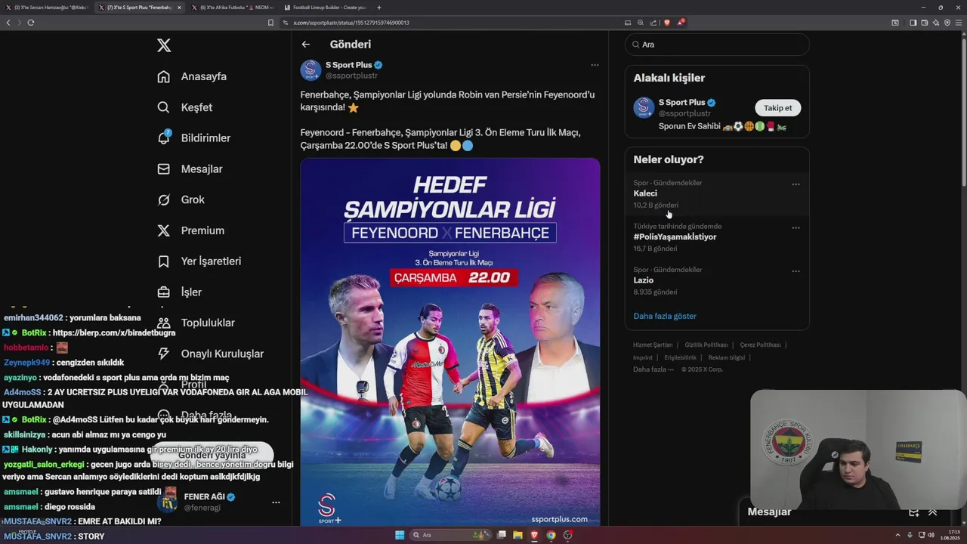Viewport: 967px width, 544px height.
Task: Go back with the Gönderi arrow
Action: pyautogui.click(x=305, y=45)
